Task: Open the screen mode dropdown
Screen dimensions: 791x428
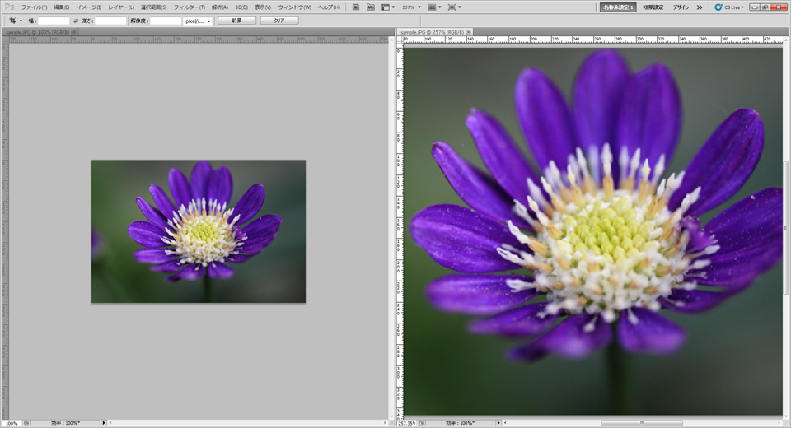Action: 454,7
